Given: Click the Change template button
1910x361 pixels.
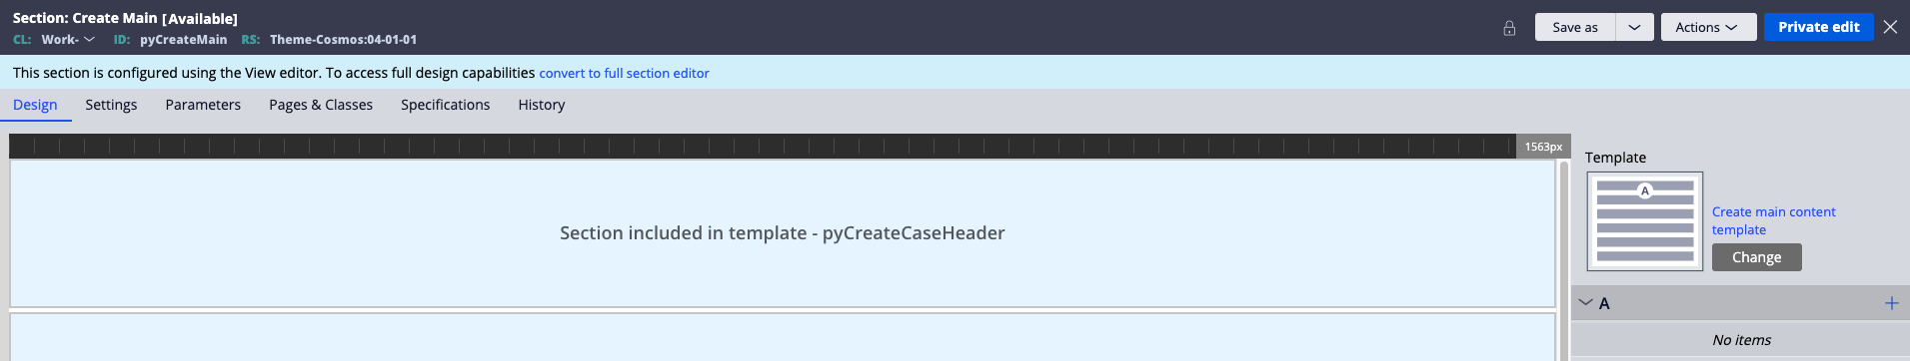Looking at the screenshot, I should (x=1756, y=257).
